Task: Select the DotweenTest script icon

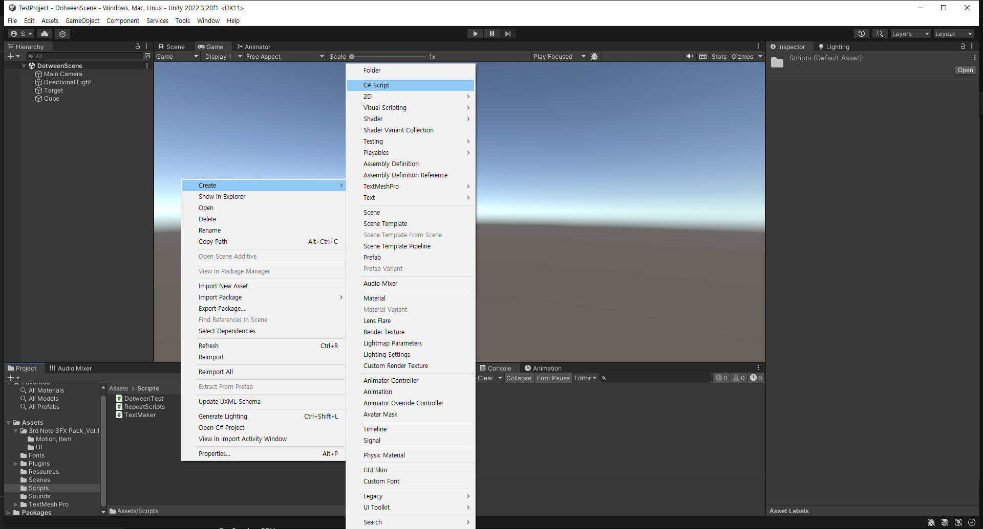Action: (x=119, y=399)
